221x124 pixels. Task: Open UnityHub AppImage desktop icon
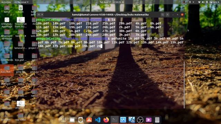tap(7, 22)
